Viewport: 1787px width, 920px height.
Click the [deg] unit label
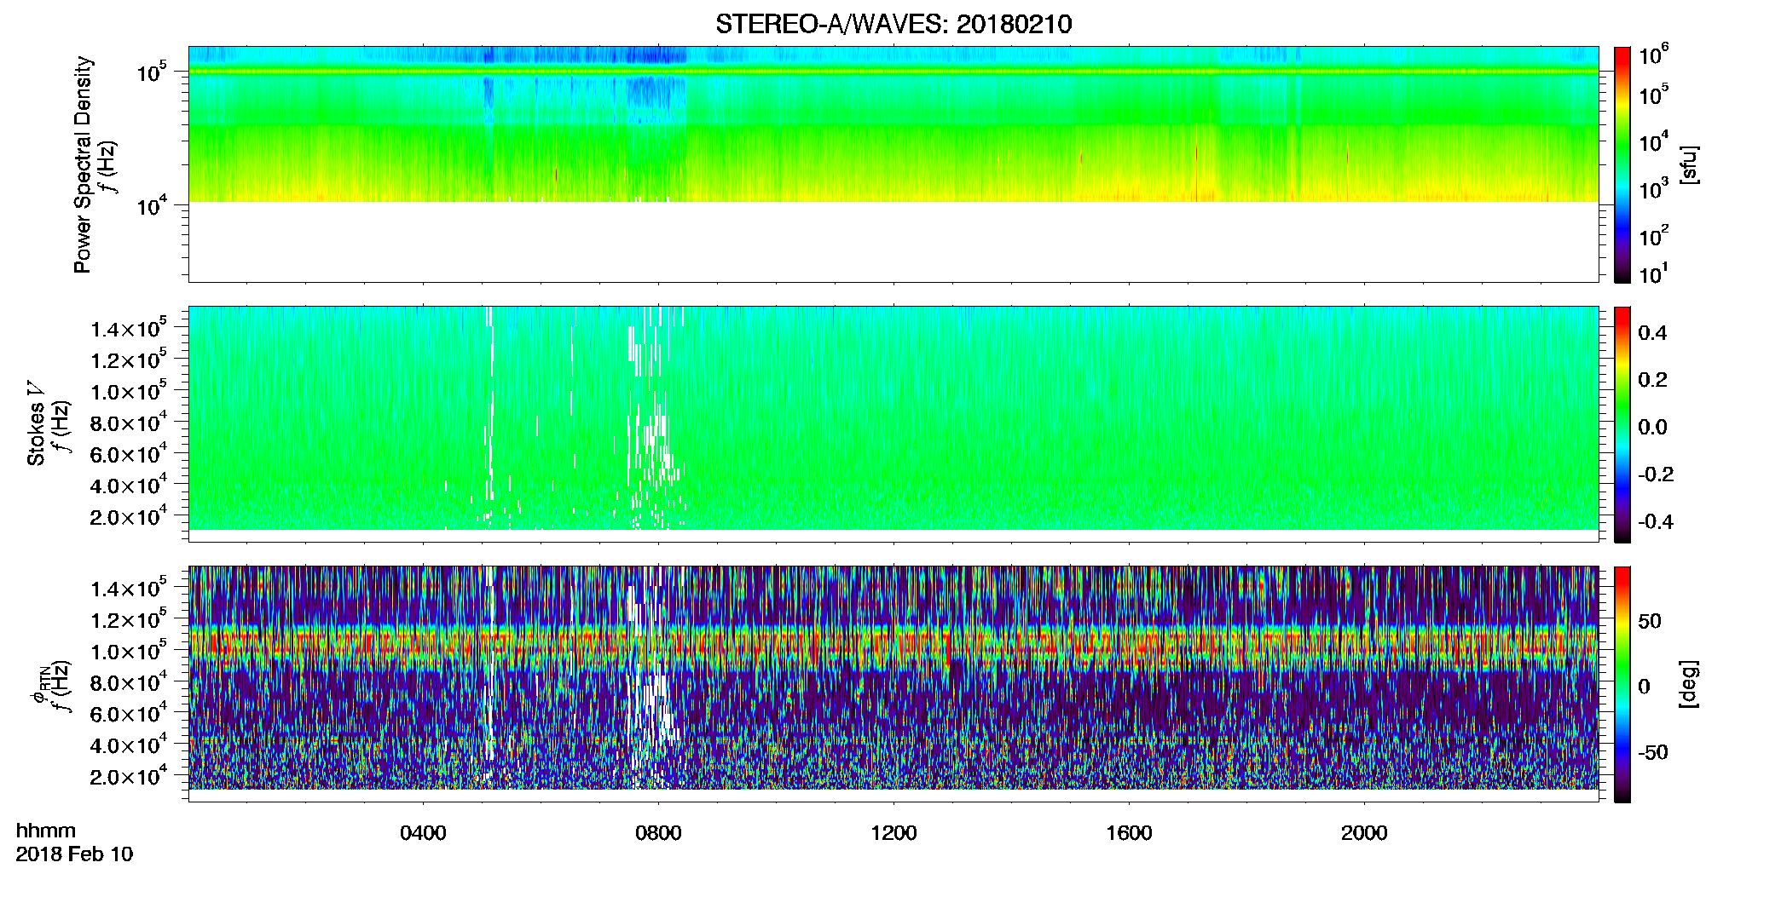(x=1689, y=684)
